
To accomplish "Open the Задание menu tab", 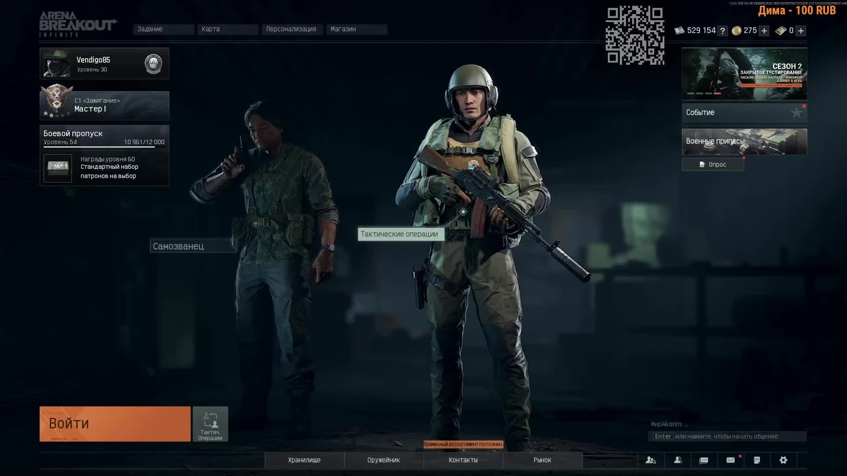I will coord(163,29).
